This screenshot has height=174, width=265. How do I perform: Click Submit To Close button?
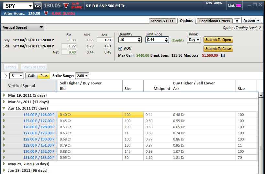point(218,49)
